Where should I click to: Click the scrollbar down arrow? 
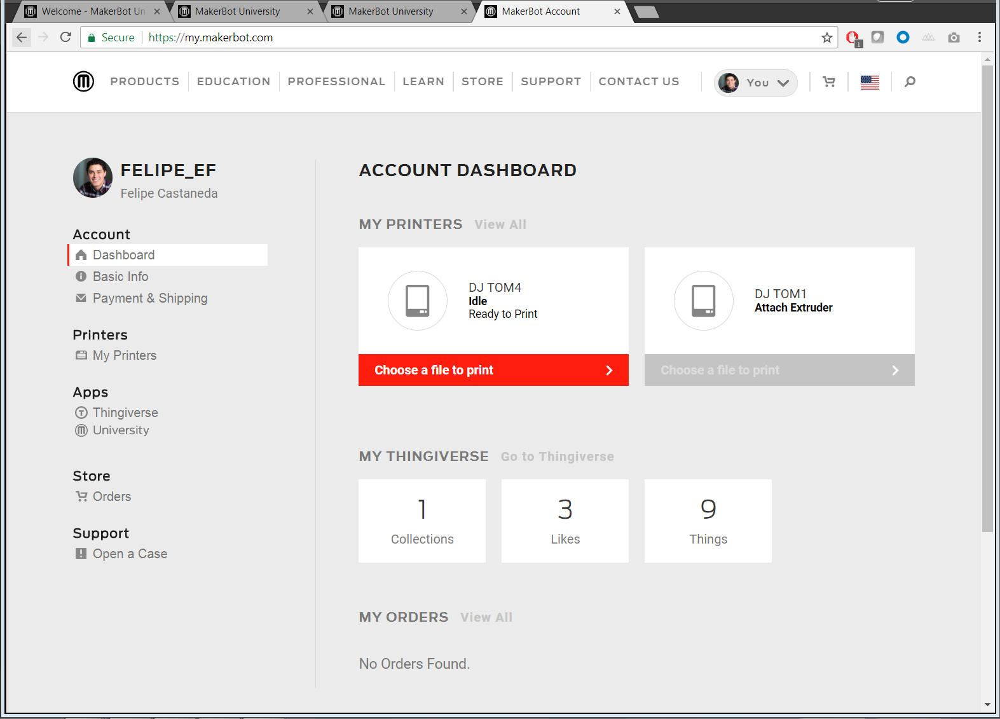pyautogui.click(x=987, y=704)
